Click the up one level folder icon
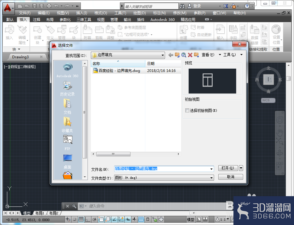 (x=177, y=55)
